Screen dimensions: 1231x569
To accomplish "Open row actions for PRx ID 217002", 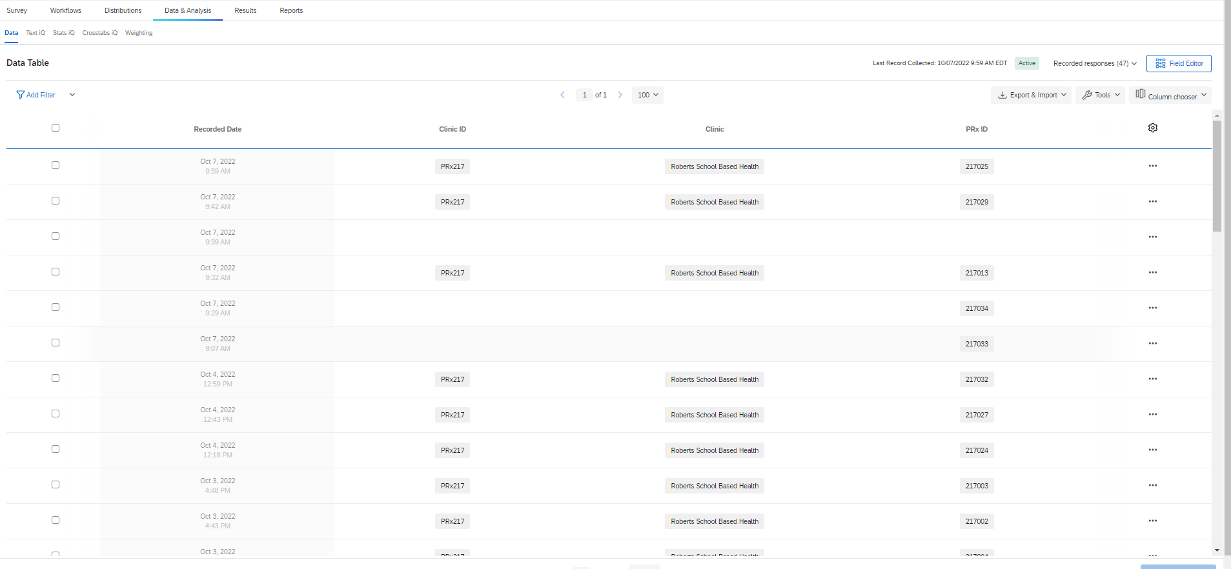I will click(1152, 521).
